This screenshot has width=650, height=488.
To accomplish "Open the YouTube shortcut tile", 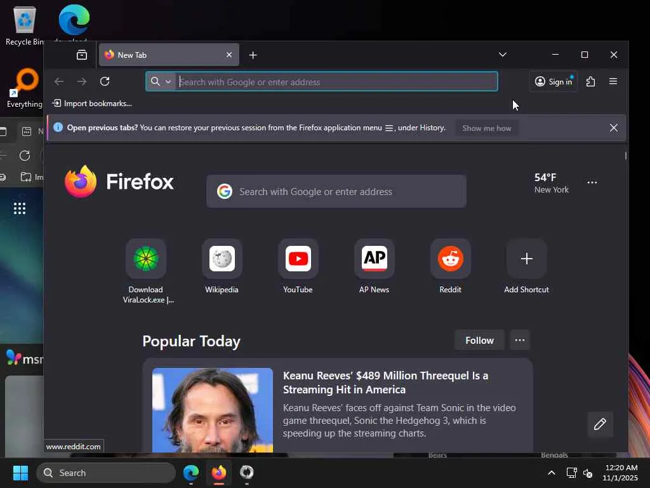I will pyautogui.click(x=298, y=266).
